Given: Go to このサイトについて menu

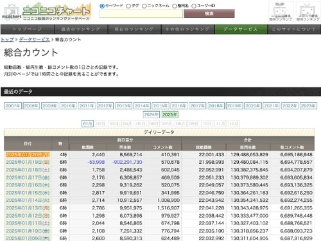Looking at the screenshot, I should pyautogui.click(x=294, y=29).
